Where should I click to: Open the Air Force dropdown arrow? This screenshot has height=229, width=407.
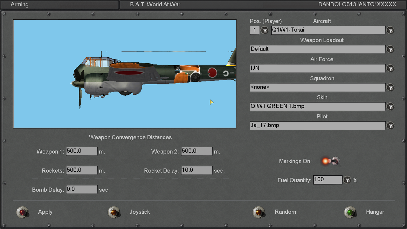390,68
